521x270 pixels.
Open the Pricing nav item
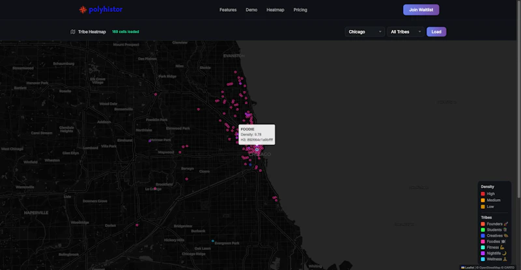click(x=300, y=10)
